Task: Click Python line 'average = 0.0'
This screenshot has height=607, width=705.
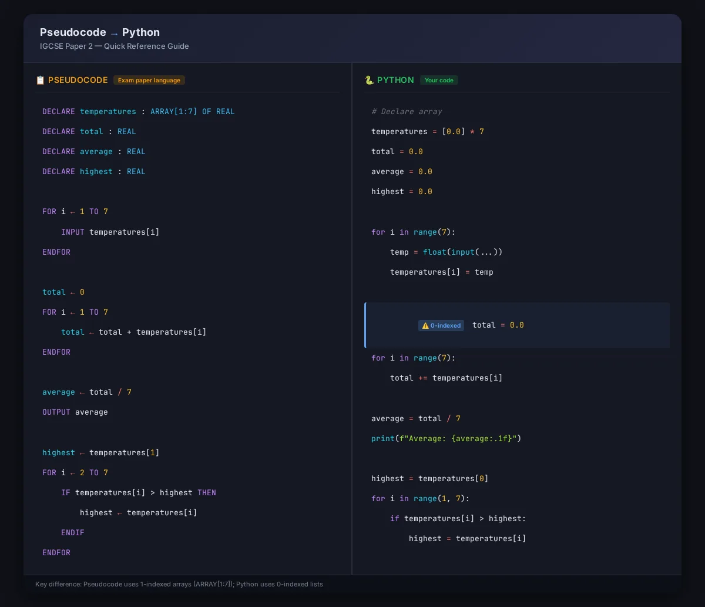Action: 402,172
